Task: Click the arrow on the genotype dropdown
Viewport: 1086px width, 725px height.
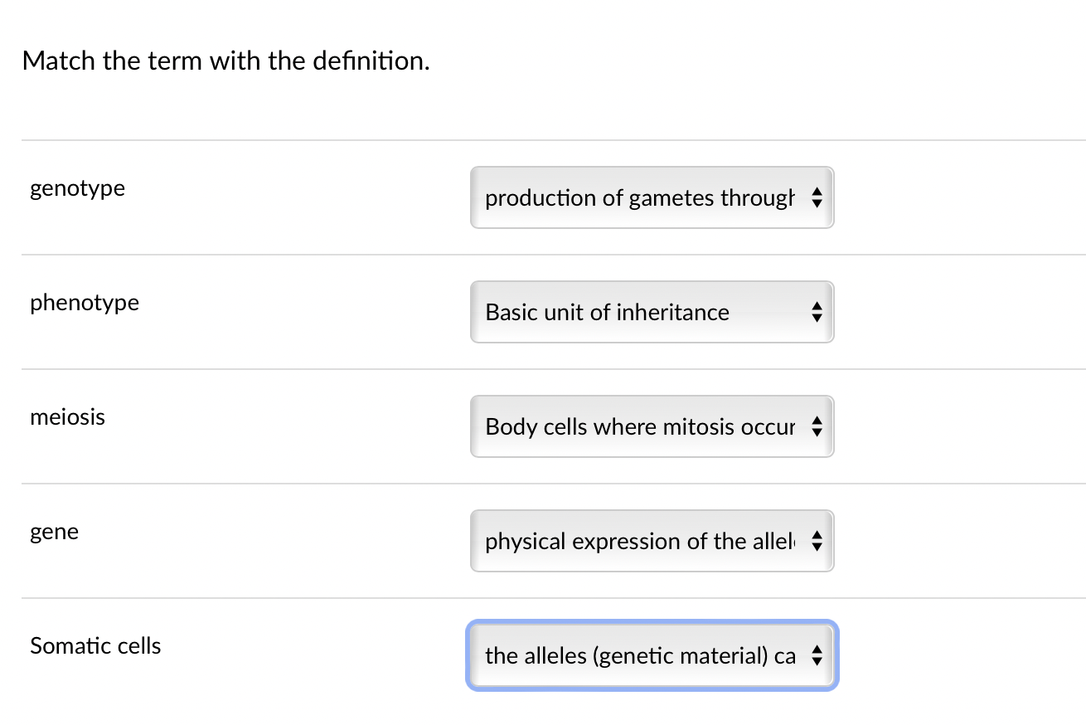Action: click(x=817, y=197)
